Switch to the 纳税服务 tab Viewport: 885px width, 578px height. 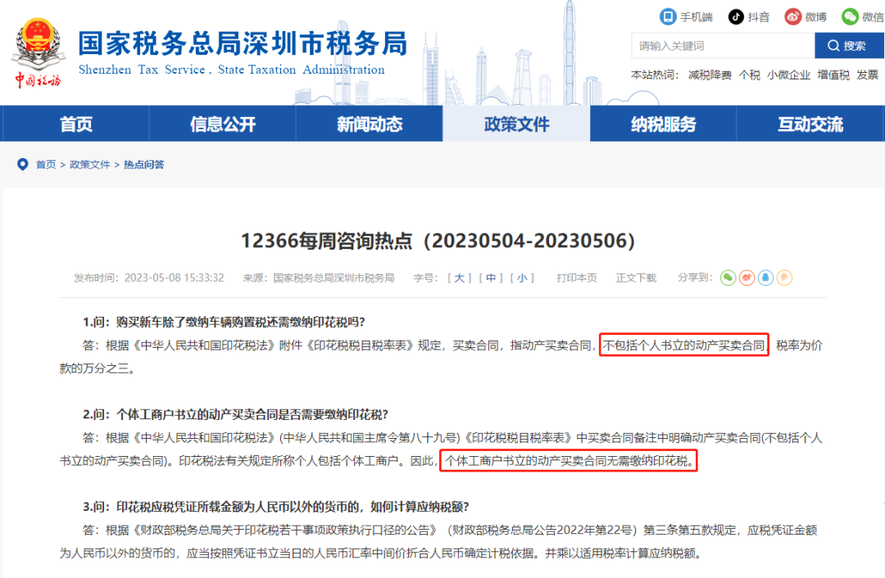[664, 124]
